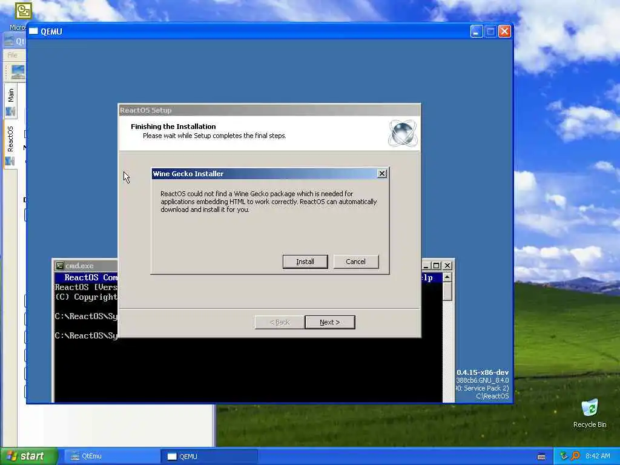Open the Recycle Bin on the desktop
The width and height of the screenshot is (620, 465).
pyautogui.click(x=590, y=414)
